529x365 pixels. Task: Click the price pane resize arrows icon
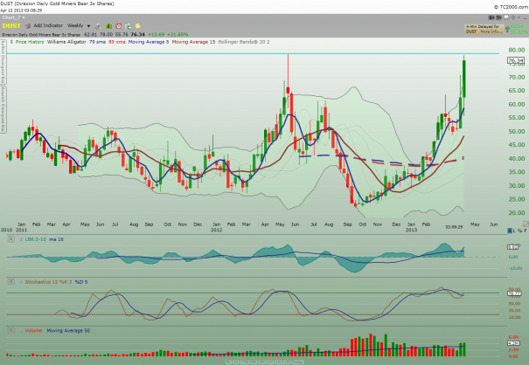click(11, 42)
